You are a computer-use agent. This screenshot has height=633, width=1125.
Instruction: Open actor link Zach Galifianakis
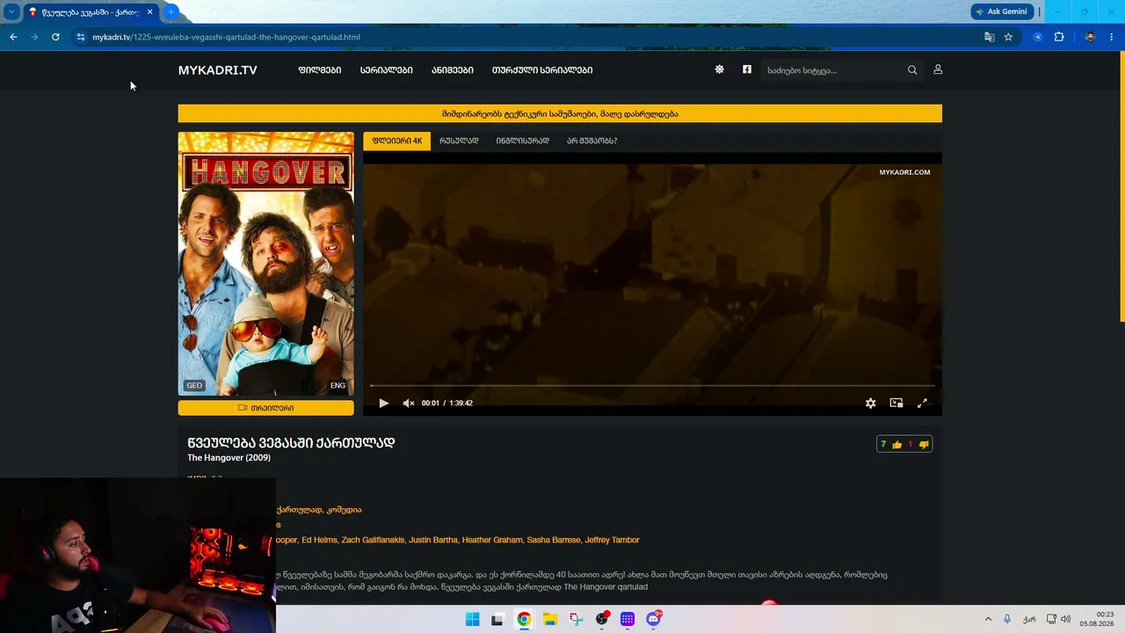(x=371, y=540)
